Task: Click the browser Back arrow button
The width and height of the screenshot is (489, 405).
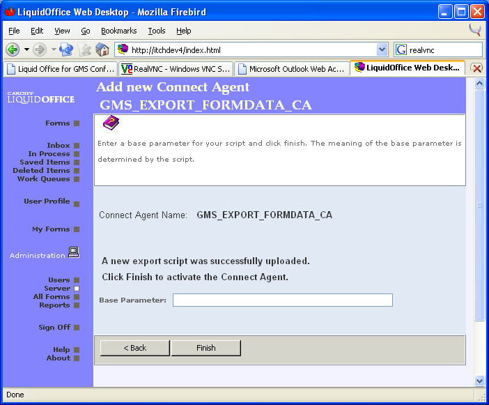Action: click(x=13, y=49)
